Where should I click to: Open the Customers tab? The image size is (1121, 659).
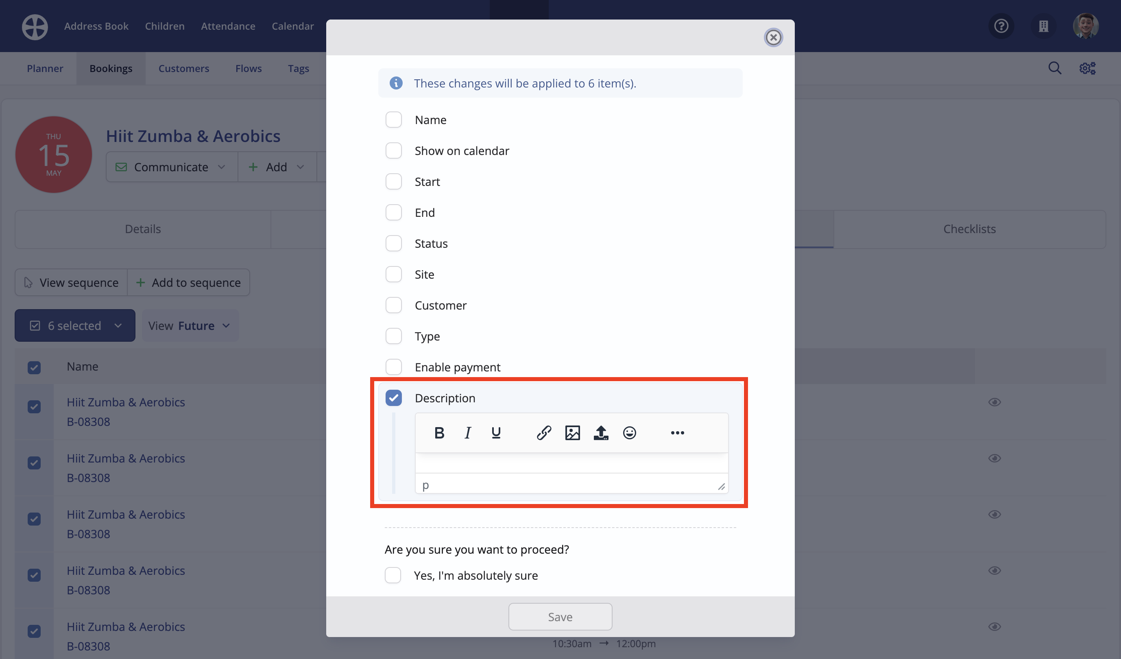click(184, 68)
